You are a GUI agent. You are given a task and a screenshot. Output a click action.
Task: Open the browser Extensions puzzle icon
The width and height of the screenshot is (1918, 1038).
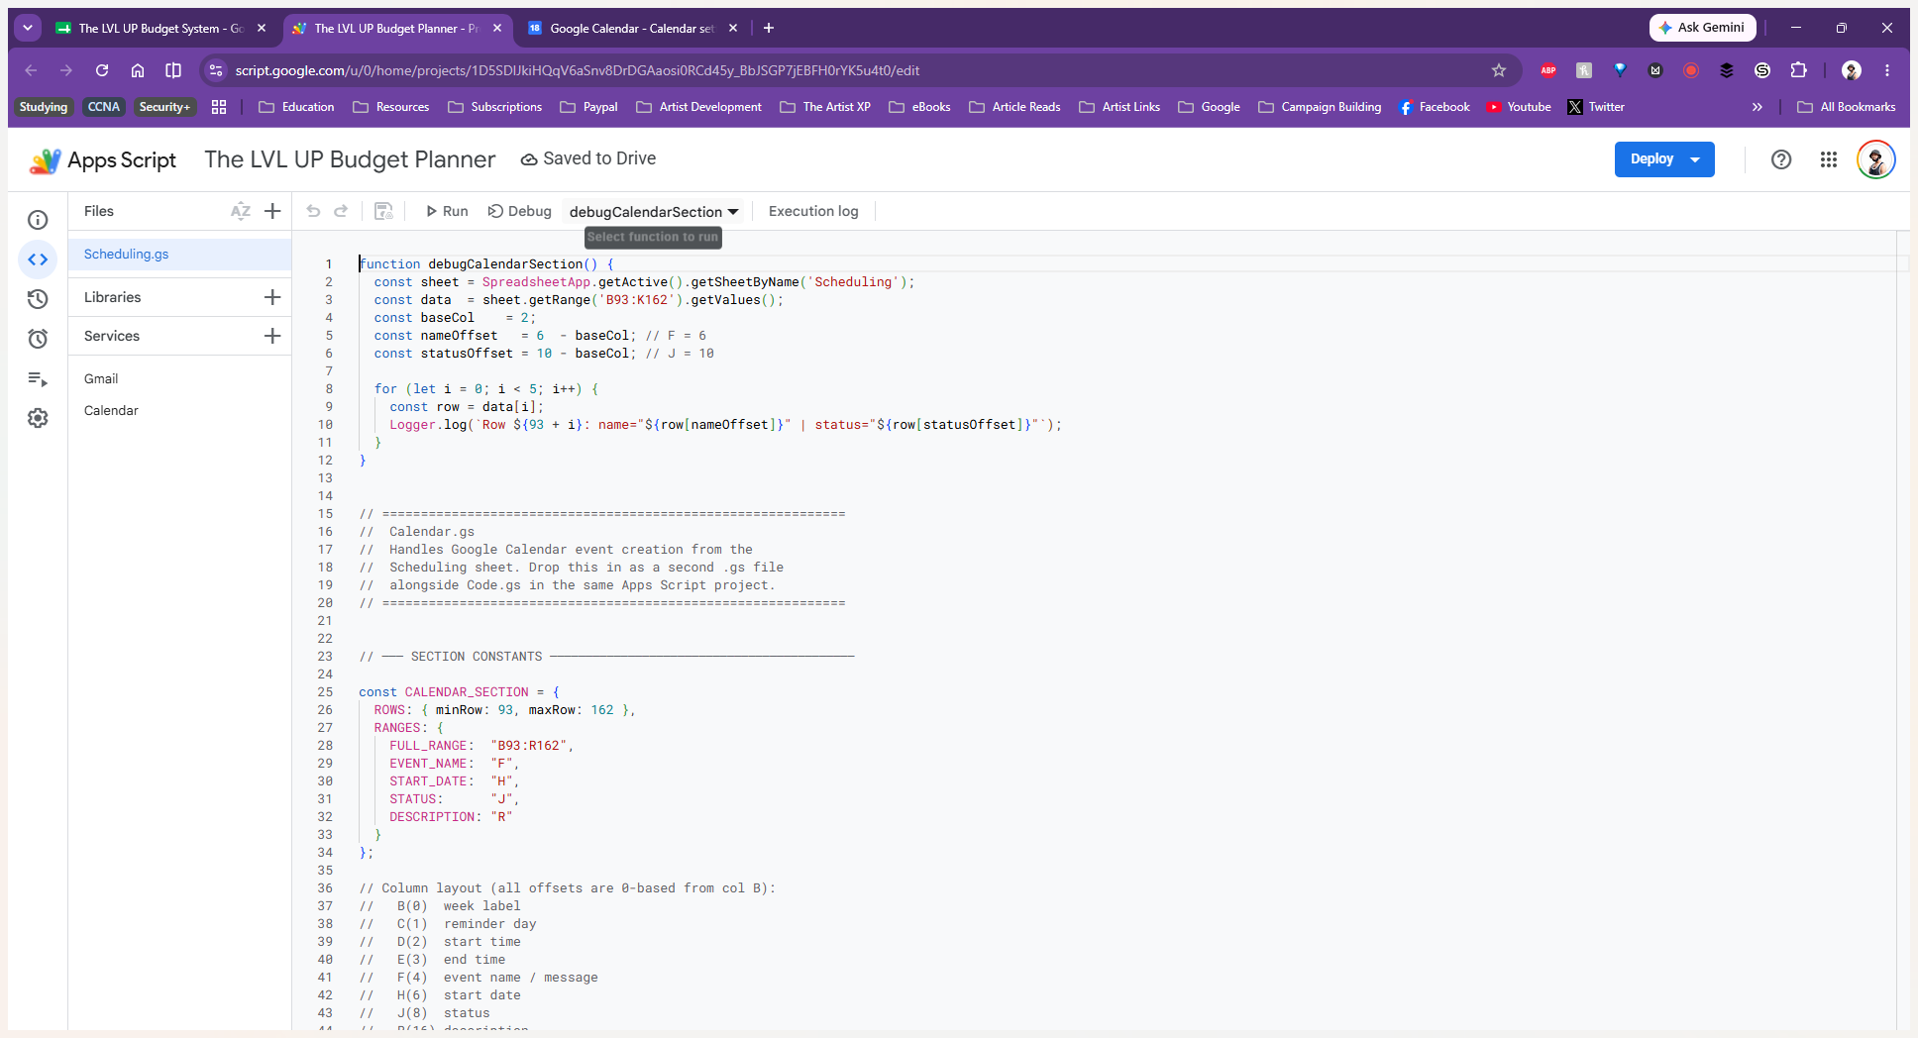tap(1798, 70)
